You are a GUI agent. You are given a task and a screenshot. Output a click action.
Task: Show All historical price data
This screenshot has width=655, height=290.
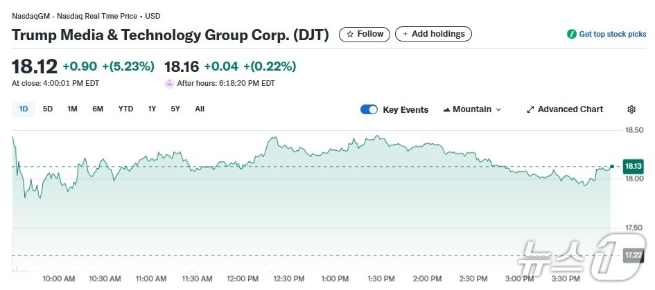200,109
